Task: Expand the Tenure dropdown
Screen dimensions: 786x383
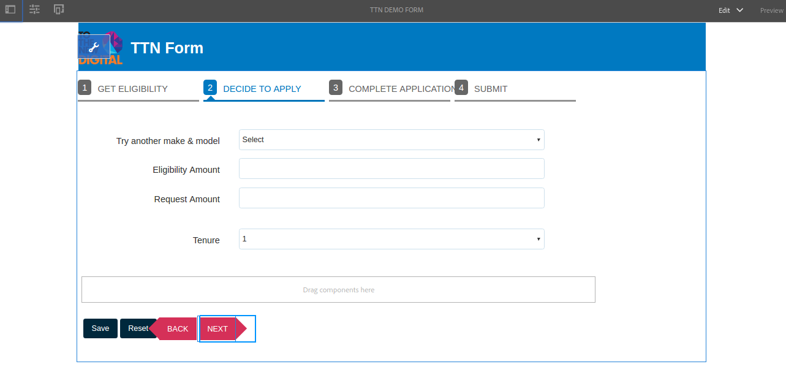Action: [x=391, y=239]
